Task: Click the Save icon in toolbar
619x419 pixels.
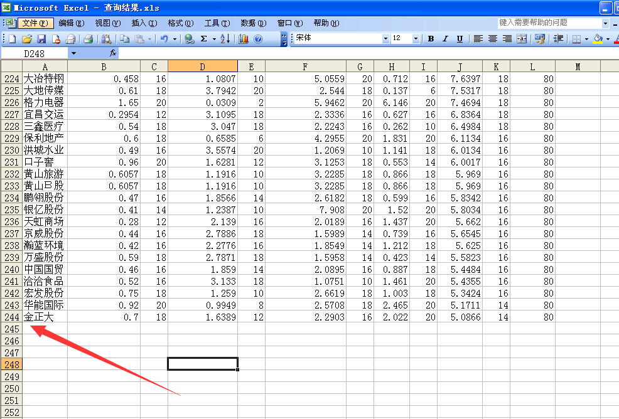Action: 41,39
